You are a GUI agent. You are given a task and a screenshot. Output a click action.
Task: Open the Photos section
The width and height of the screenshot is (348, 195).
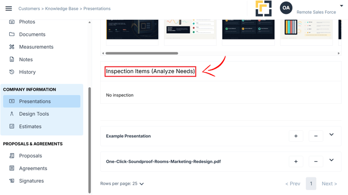coord(27,22)
